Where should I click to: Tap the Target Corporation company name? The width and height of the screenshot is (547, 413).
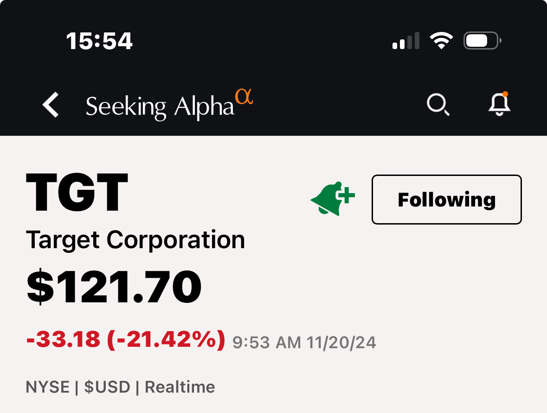click(135, 240)
